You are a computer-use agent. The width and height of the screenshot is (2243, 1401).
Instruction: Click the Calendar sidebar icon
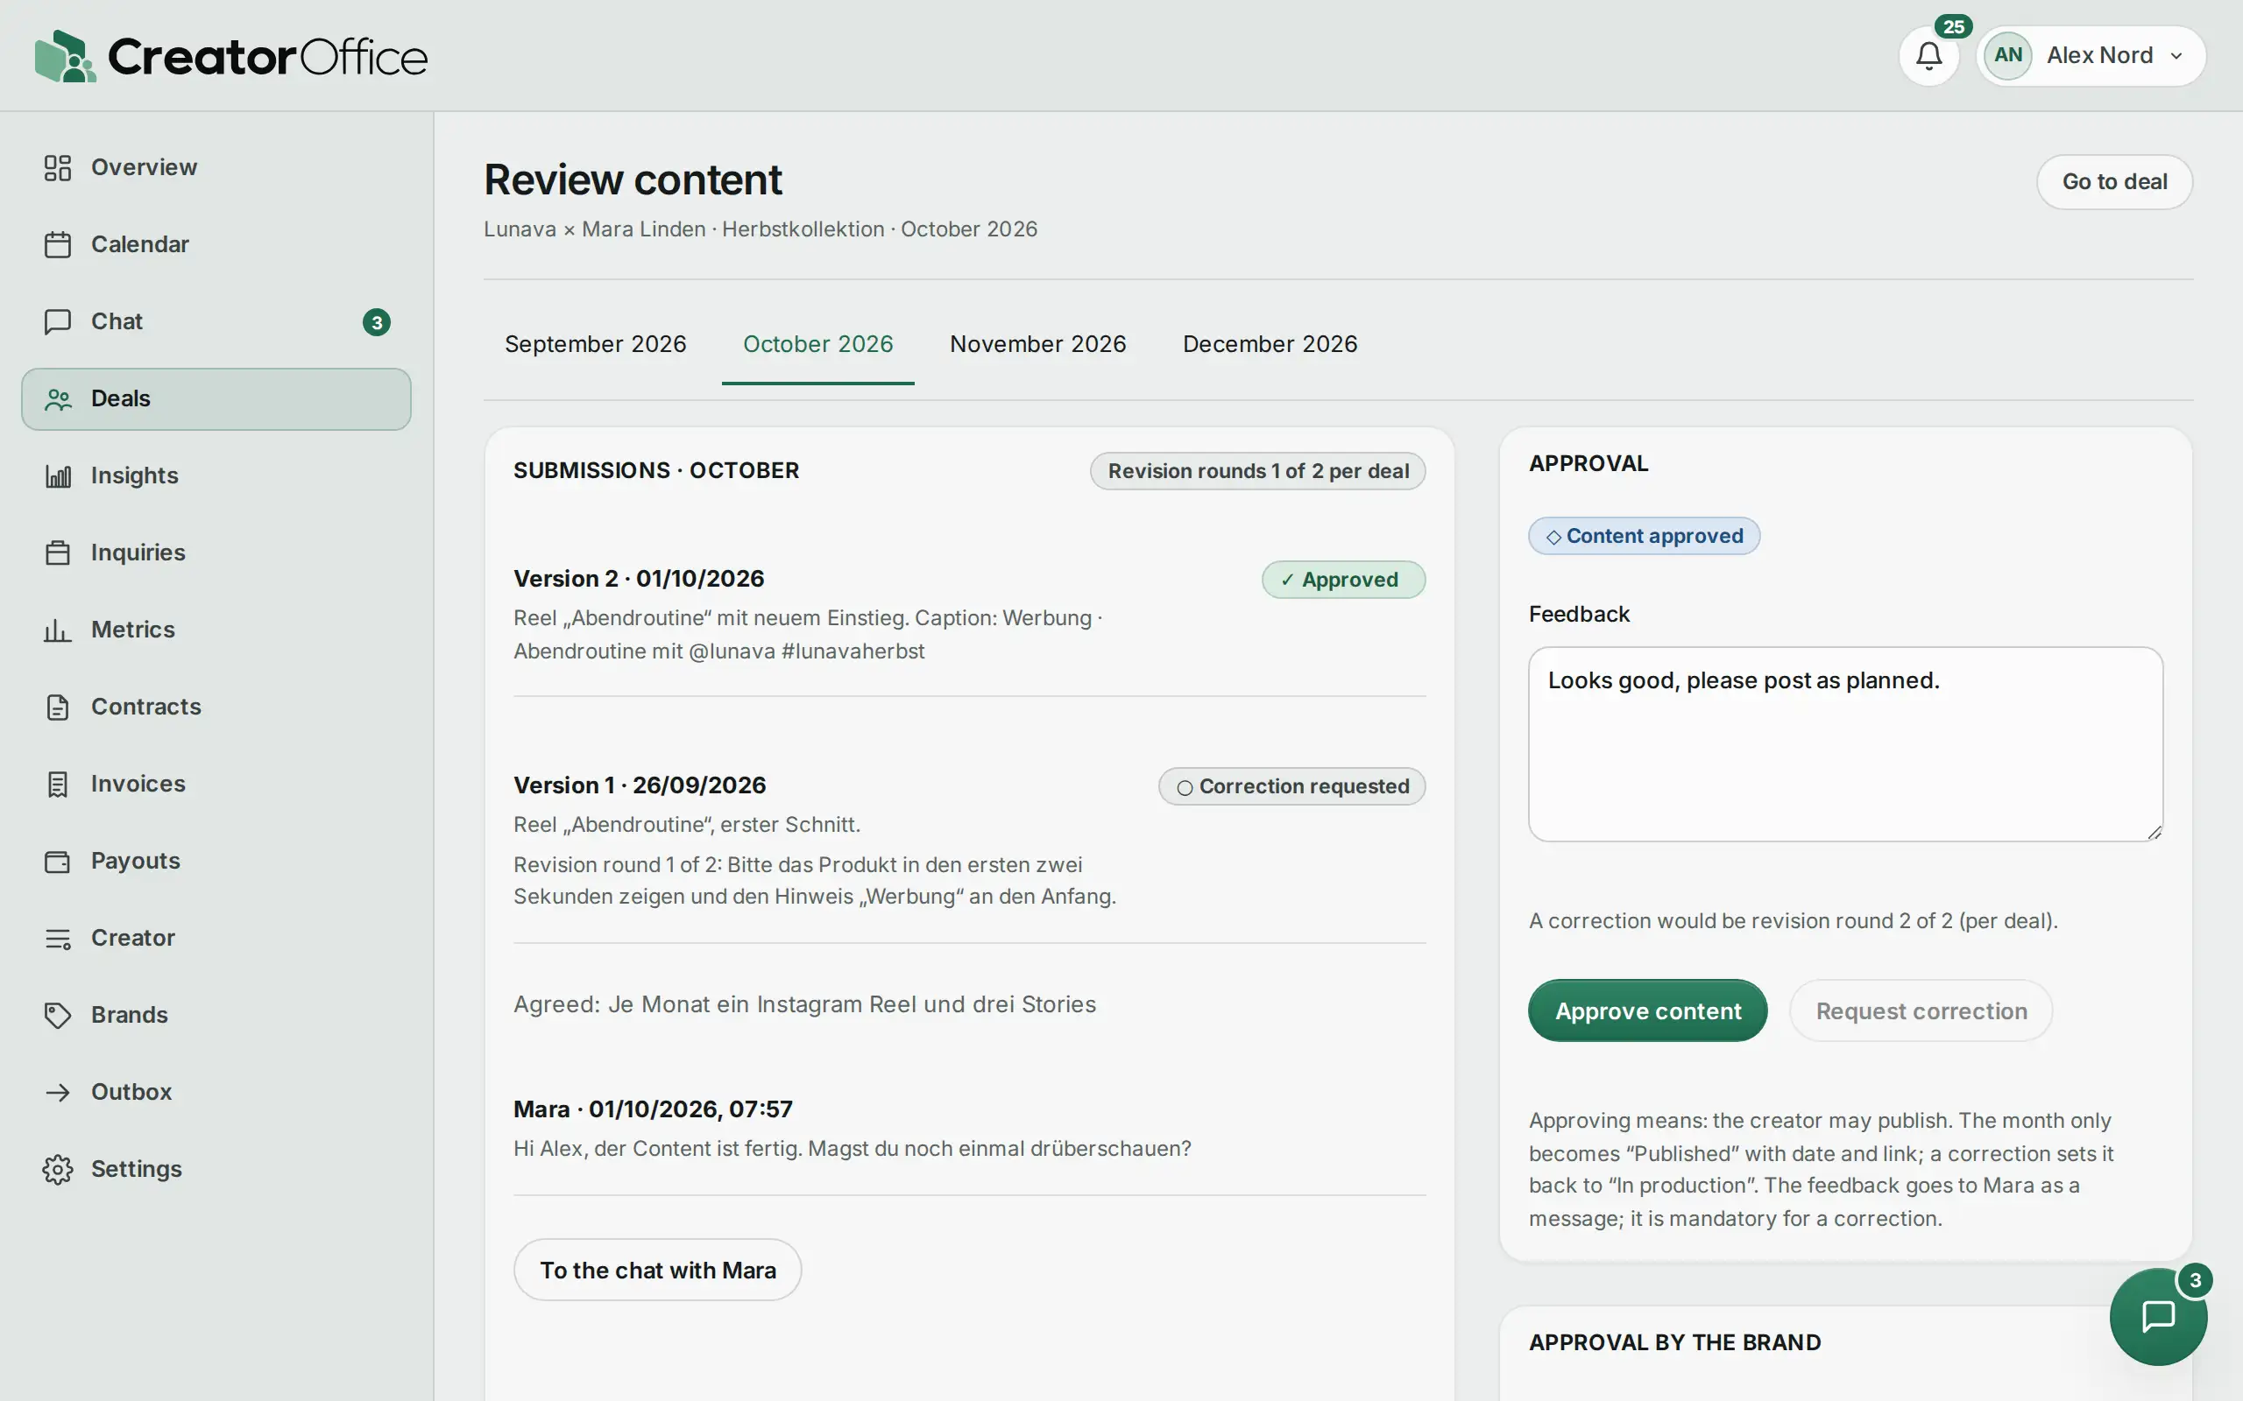[58, 244]
